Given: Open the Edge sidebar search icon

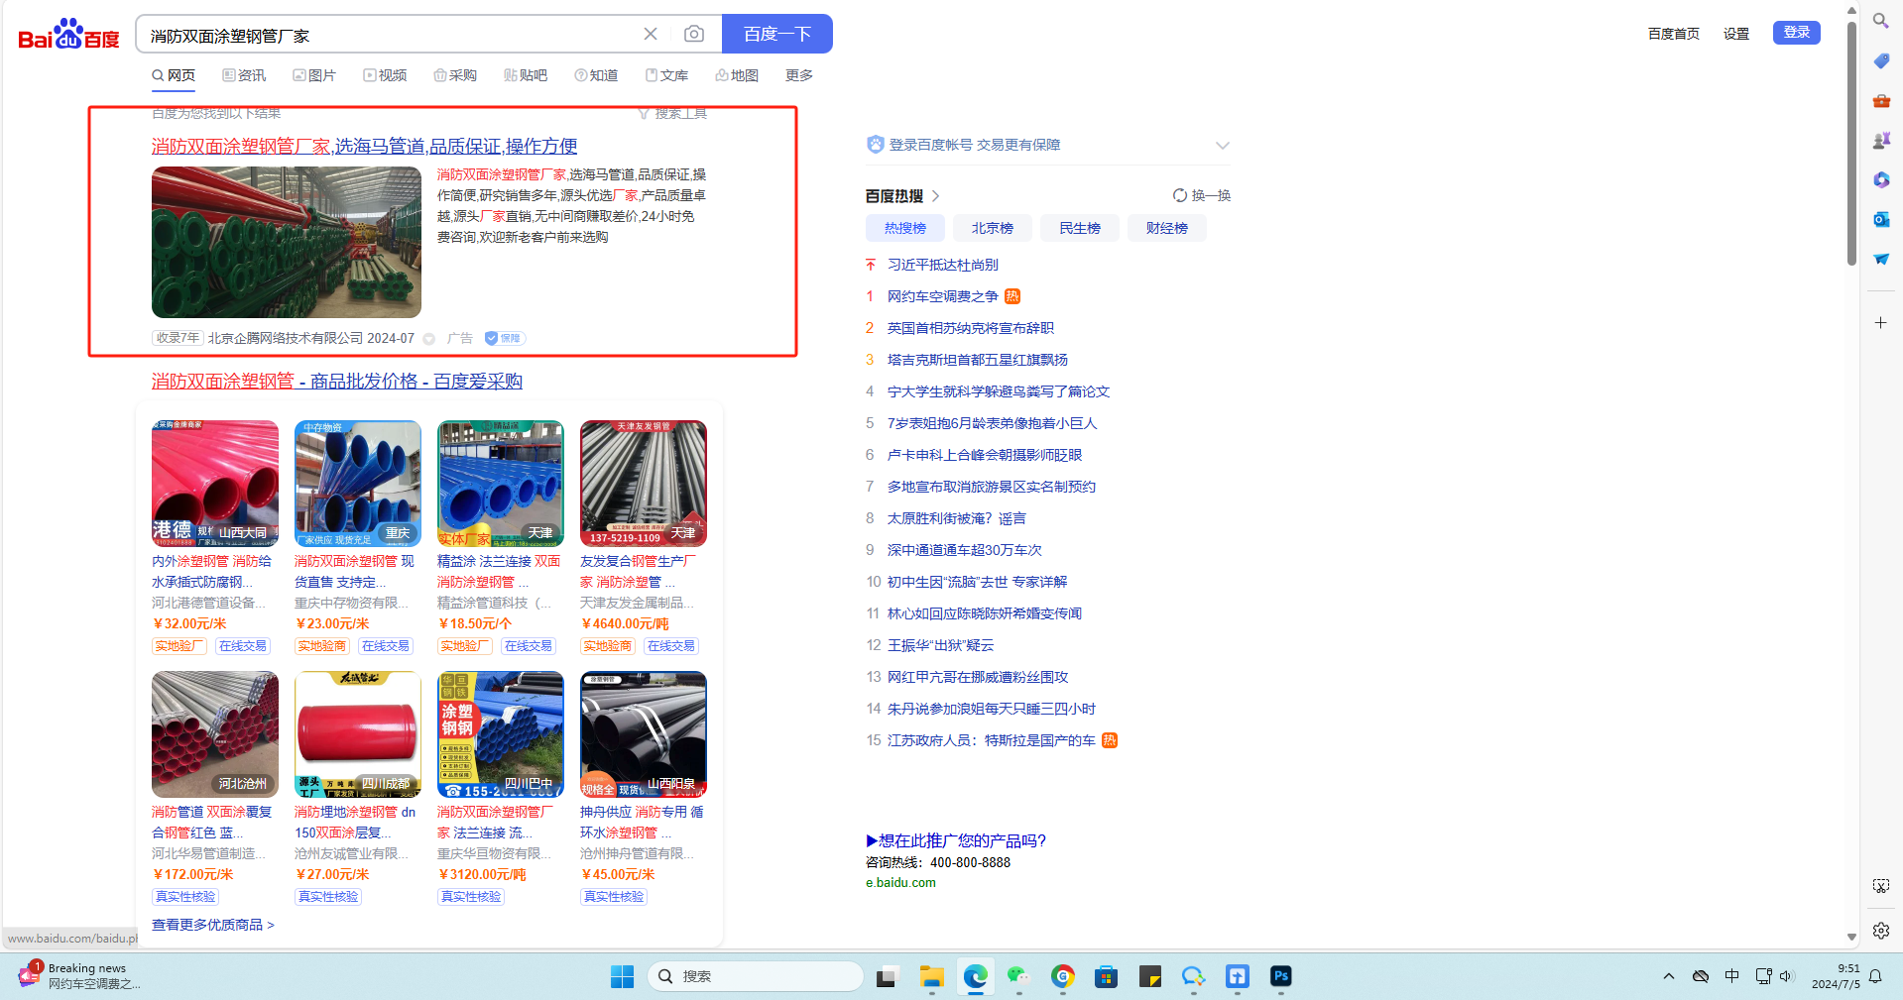Looking at the screenshot, I should point(1880,21).
